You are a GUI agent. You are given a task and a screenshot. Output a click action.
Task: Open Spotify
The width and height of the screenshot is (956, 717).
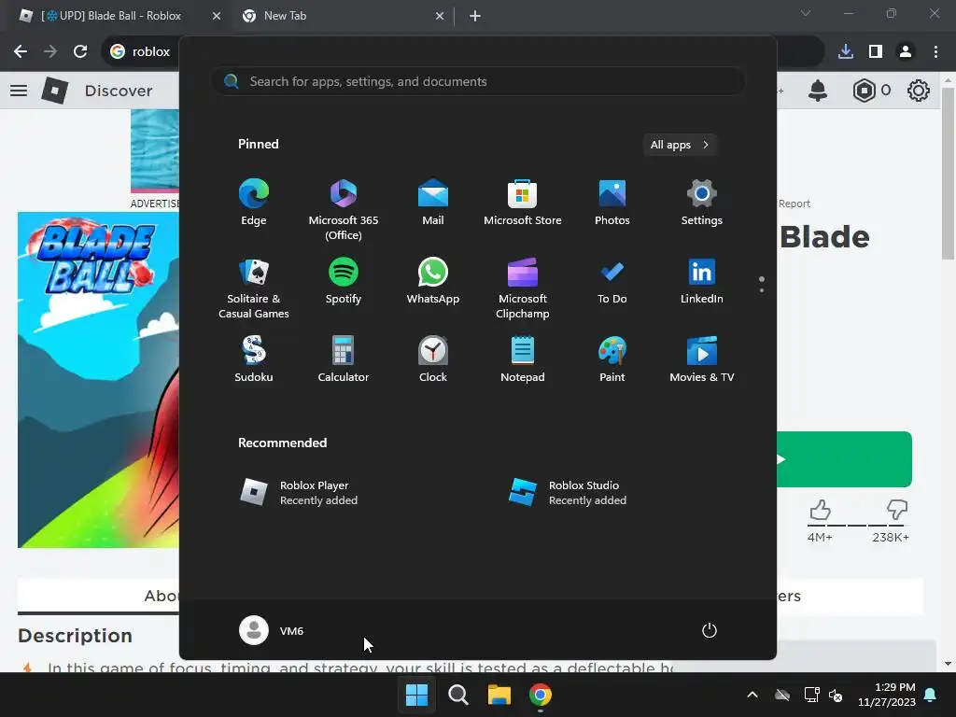344,281
